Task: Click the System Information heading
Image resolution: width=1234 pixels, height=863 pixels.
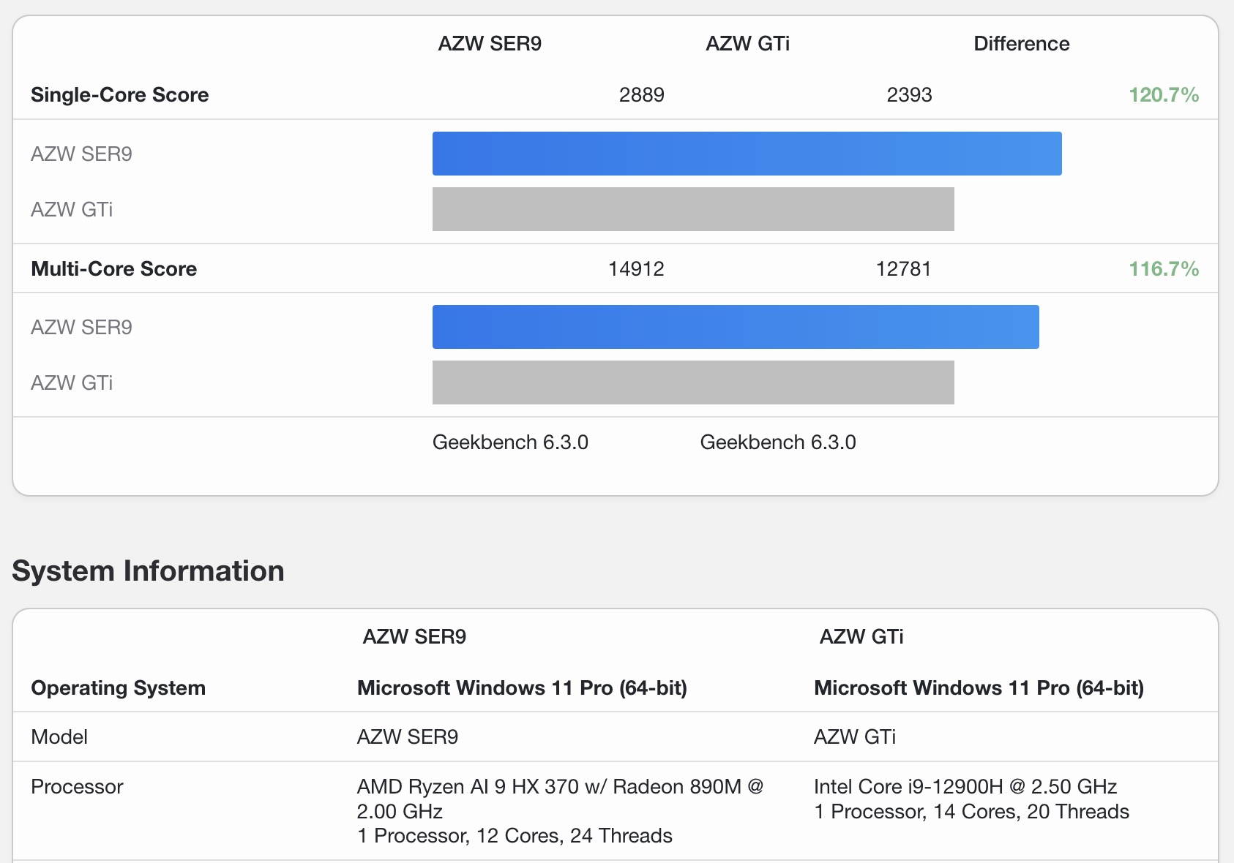Action: tap(148, 571)
